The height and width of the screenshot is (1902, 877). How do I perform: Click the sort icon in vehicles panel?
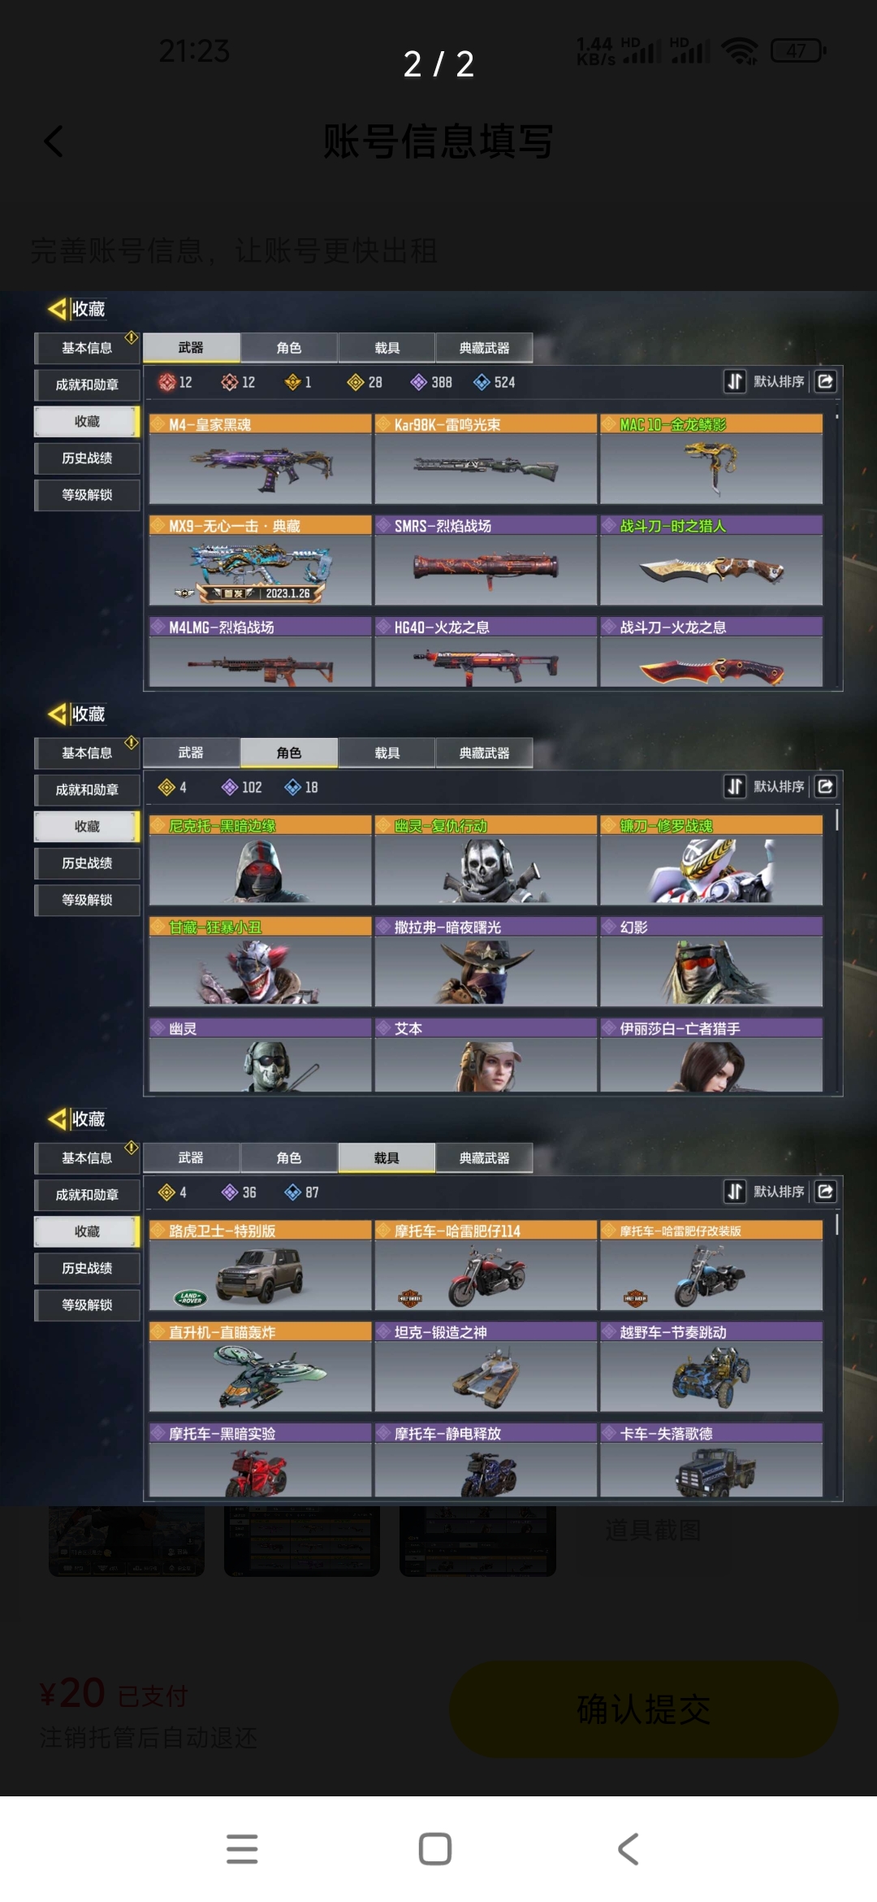pos(734,1192)
